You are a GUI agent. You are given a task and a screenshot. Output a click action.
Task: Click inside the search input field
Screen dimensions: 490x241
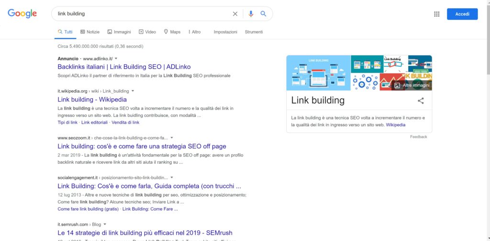pyautogui.click(x=142, y=14)
